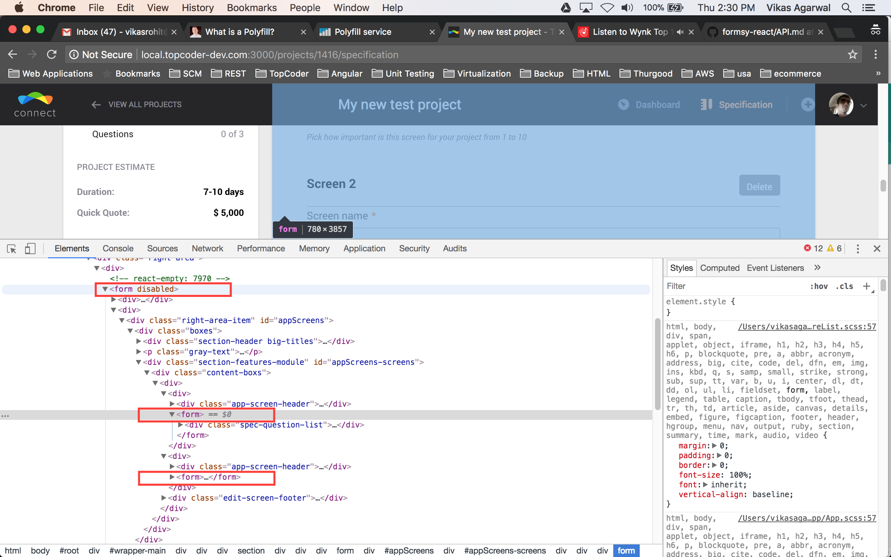Viewport: 891px width, 557px height.
Task: Click the page's vertical scrollbar thumb
Action: [x=883, y=185]
